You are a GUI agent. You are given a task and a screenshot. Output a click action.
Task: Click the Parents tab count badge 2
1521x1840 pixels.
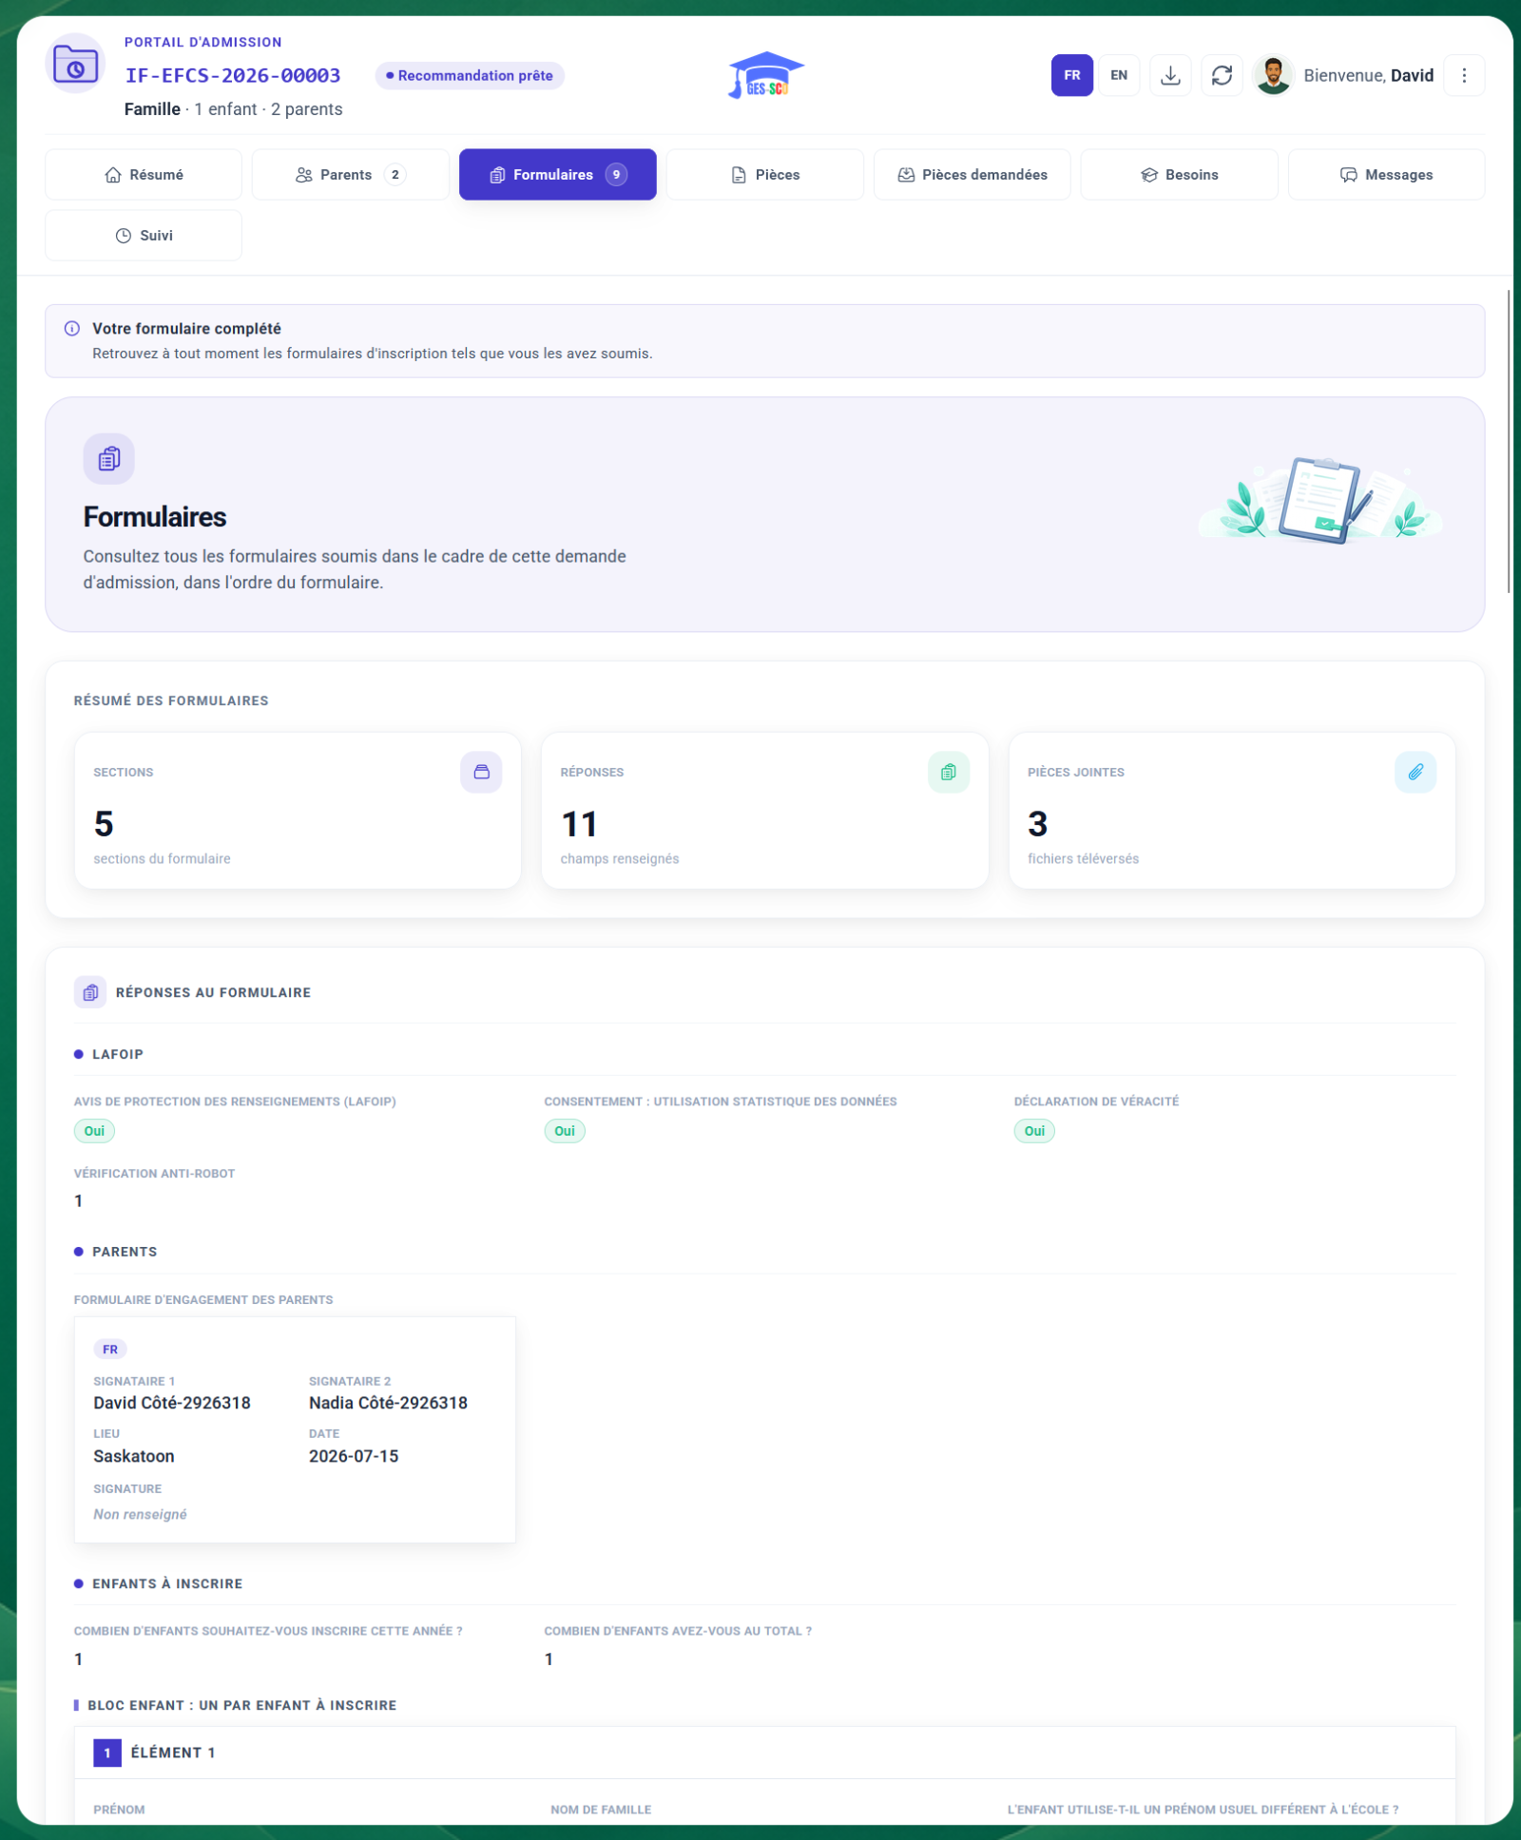395,175
